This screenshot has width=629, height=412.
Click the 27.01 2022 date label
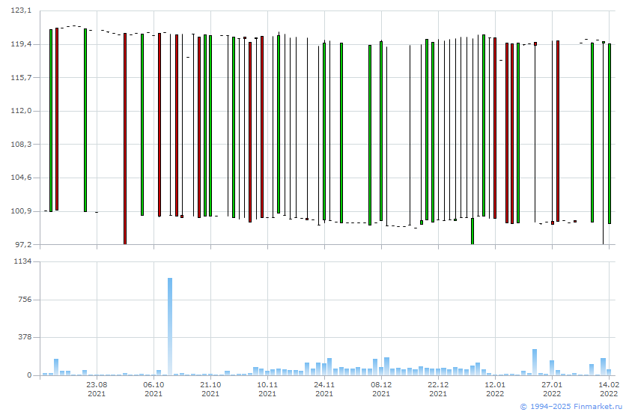click(552, 389)
